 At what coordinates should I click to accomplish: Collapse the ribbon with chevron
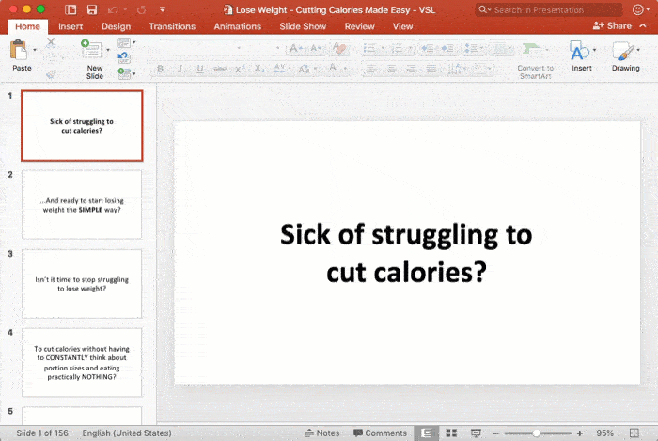643,26
